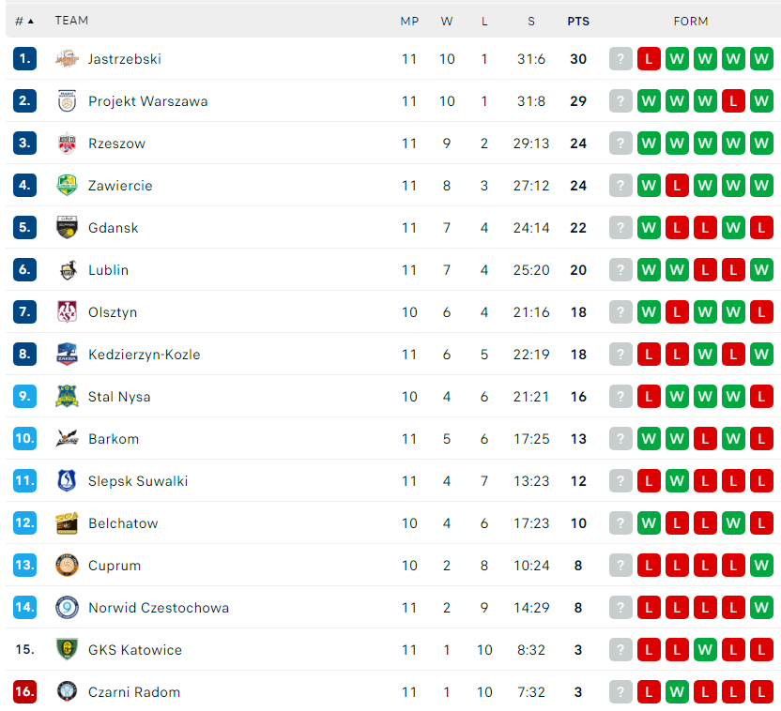
Task: Open the Olsztyn team page
Action: coord(113,312)
